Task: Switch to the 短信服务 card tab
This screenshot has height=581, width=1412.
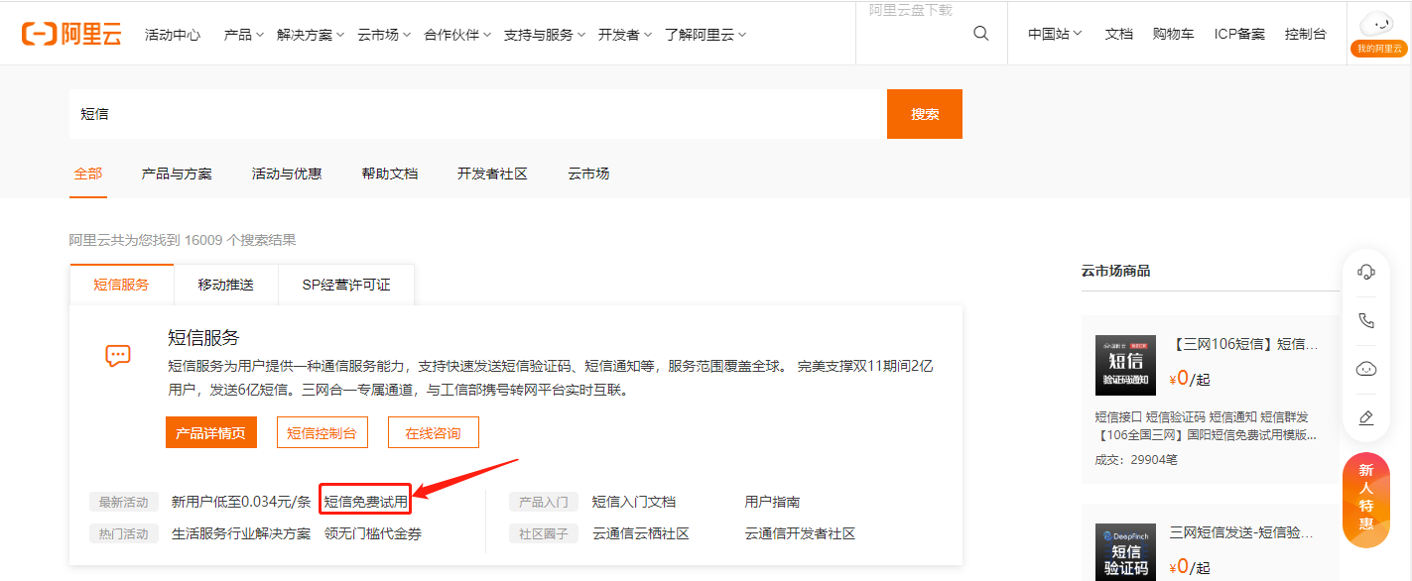Action: click(122, 285)
